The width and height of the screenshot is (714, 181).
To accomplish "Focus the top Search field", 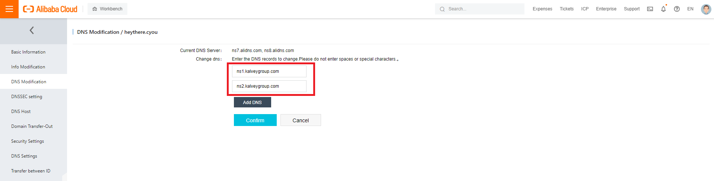I will coord(479,9).
